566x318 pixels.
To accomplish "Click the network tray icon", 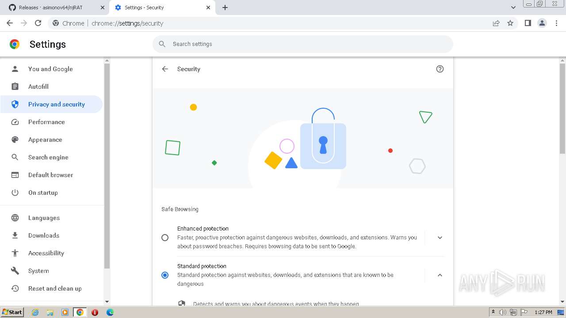I will (513, 312).
